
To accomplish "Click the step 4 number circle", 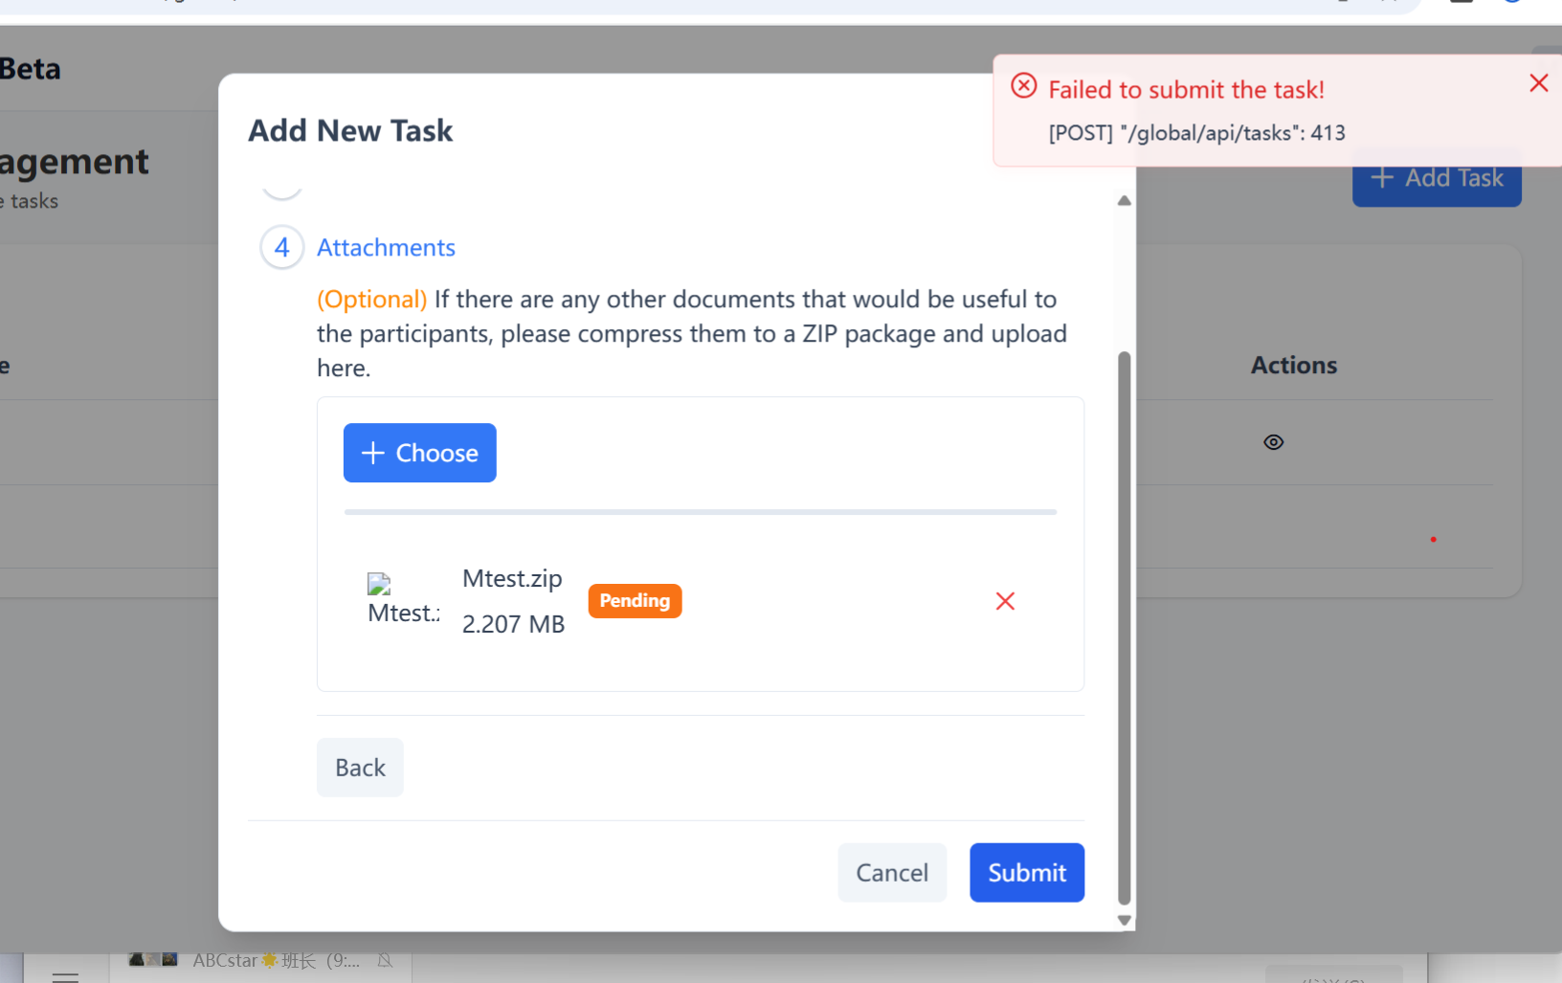I will point(282,248).
